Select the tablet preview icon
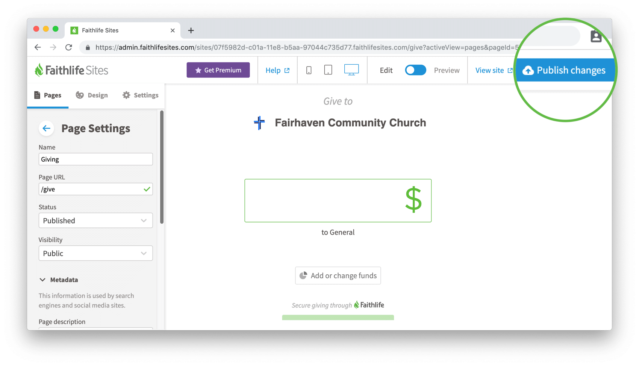The image size is (639, 366). coord(328,70)
